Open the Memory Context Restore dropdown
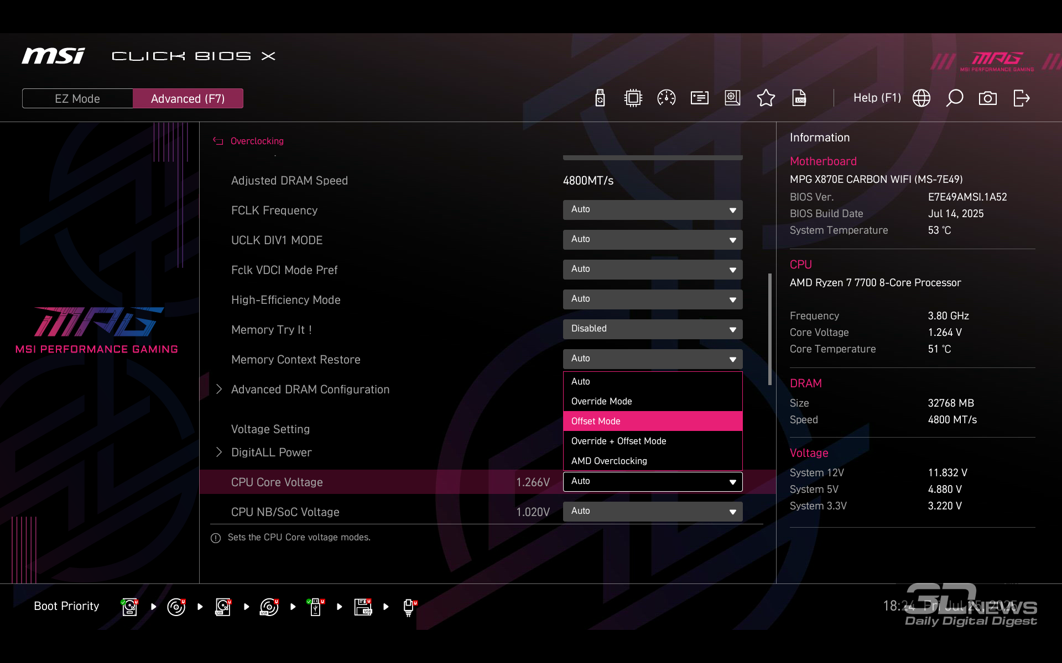The image size is (1062, 663). 653,359
